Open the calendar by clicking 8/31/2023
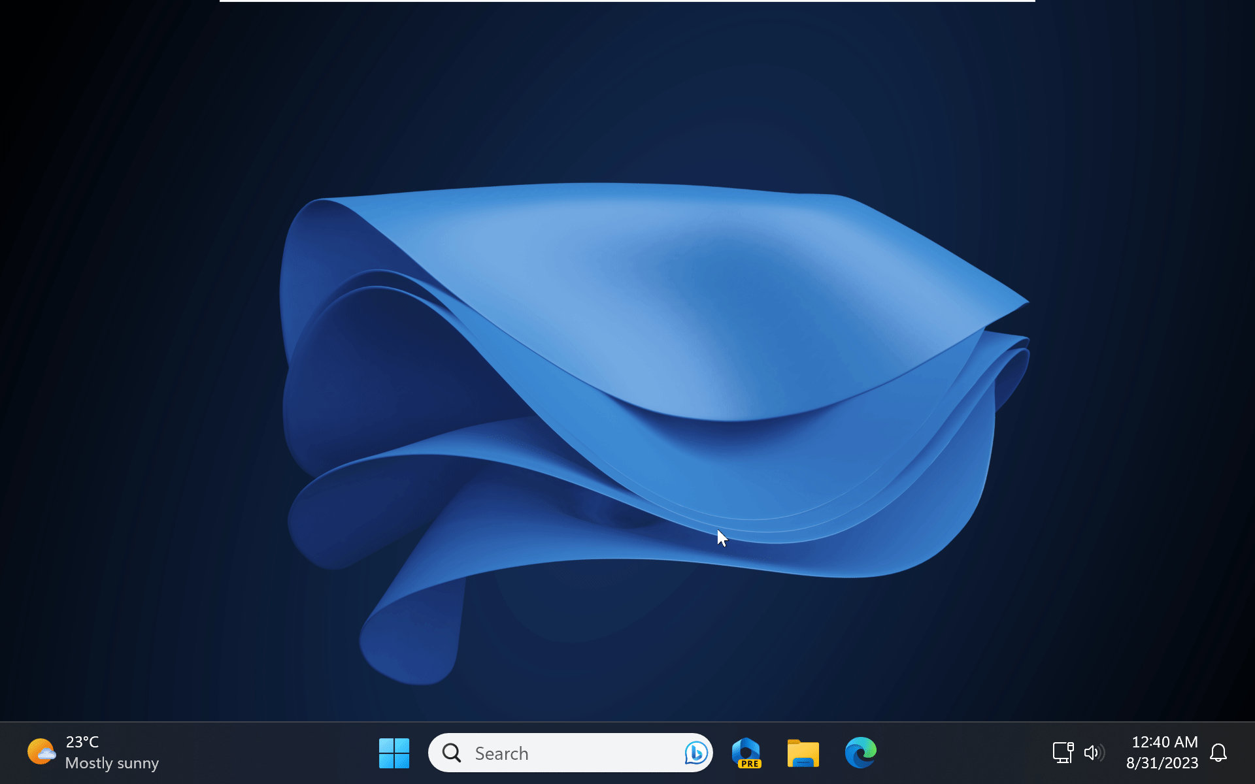1255x784 pixels. pos(1163,762)
